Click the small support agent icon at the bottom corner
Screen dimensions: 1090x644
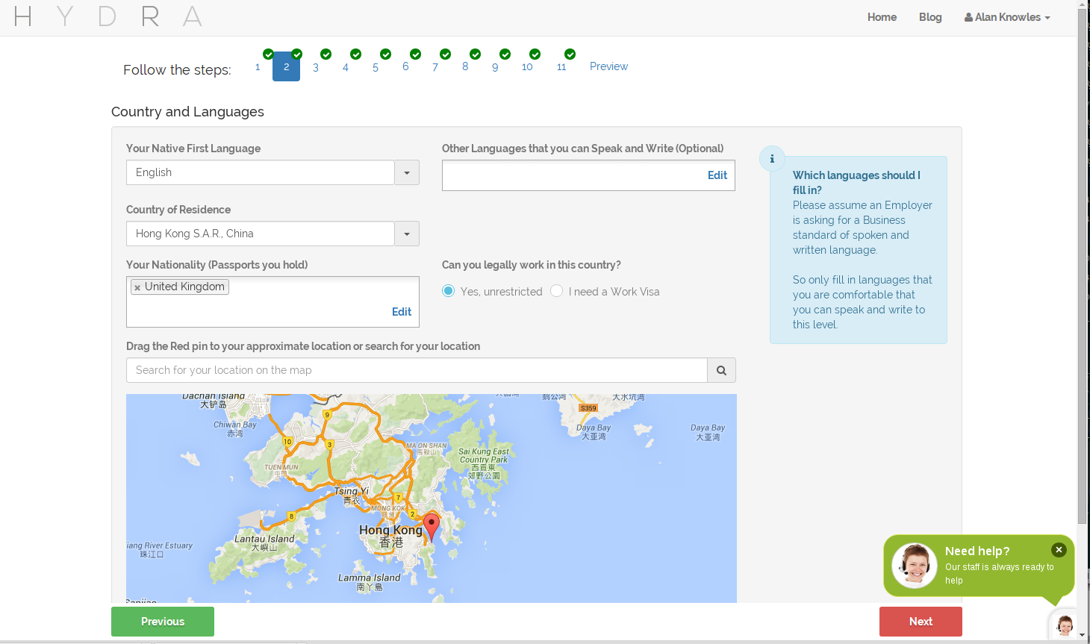pyautogui.click(x=1065, y=625)
